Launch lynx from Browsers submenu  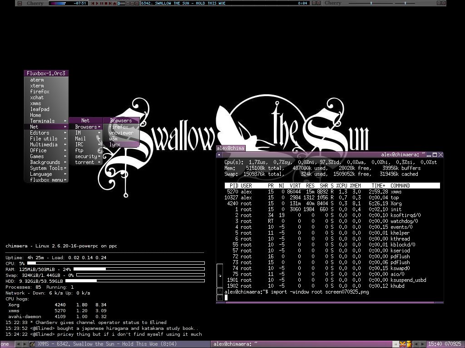tap(121, 145)
